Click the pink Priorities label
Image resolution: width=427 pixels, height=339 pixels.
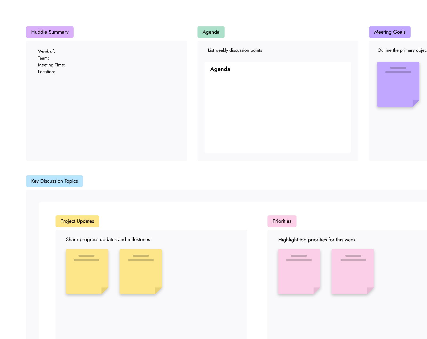pyautogui.click(x=282, y=221)
